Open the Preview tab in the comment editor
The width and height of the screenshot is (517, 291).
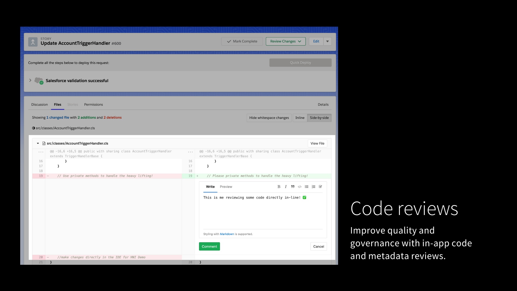tap(226, 186)
